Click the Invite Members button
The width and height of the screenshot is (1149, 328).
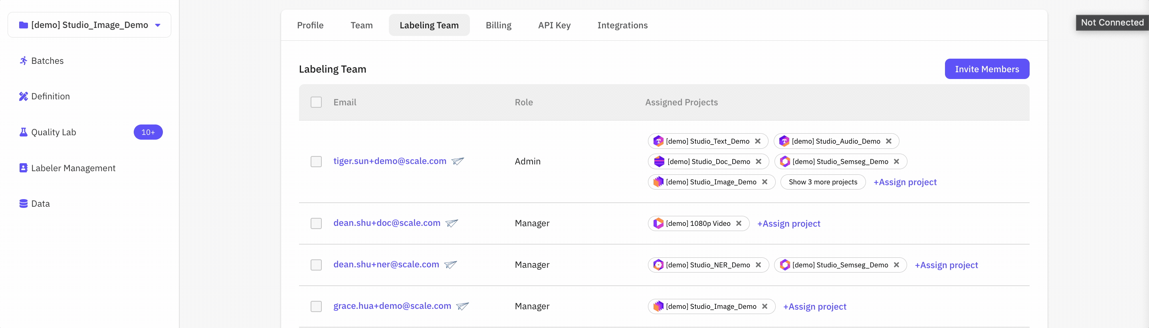987,69
